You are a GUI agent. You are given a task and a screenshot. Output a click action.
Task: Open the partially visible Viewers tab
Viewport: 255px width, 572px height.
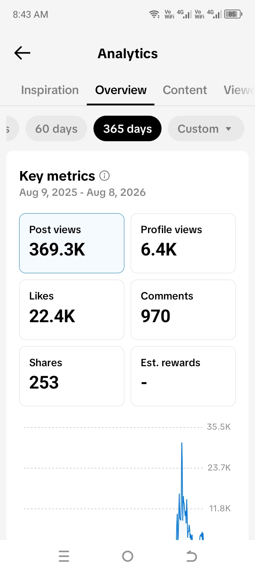(239, 90)
